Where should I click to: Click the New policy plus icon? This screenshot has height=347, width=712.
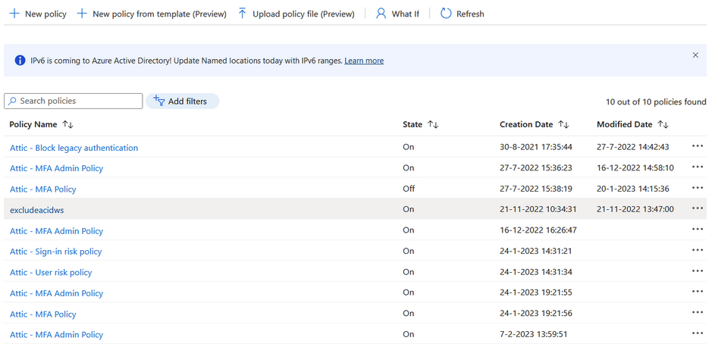click(x=14, y=14)
